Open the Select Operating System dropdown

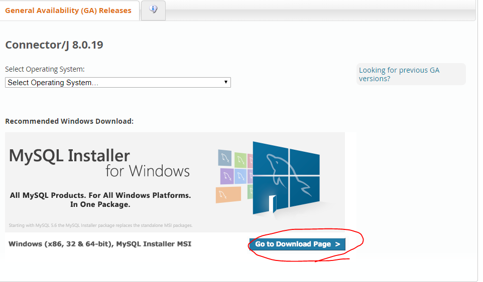(118, 82)
